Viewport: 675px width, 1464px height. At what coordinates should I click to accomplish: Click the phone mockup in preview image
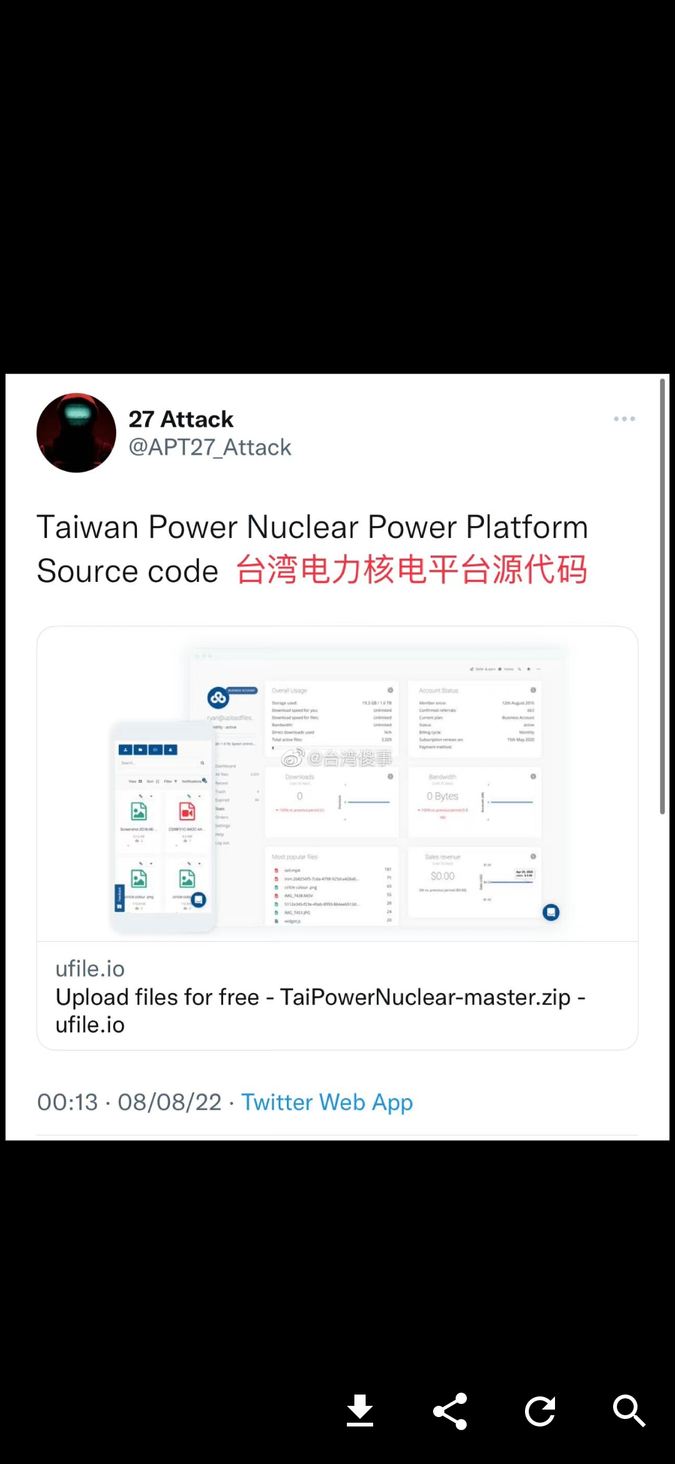[x=164, y=826]
